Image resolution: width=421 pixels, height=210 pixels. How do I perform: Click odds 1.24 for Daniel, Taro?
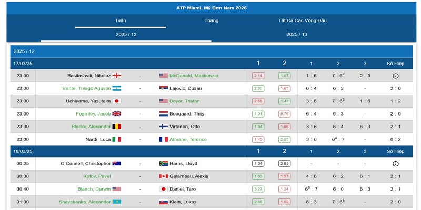(284, 189)
